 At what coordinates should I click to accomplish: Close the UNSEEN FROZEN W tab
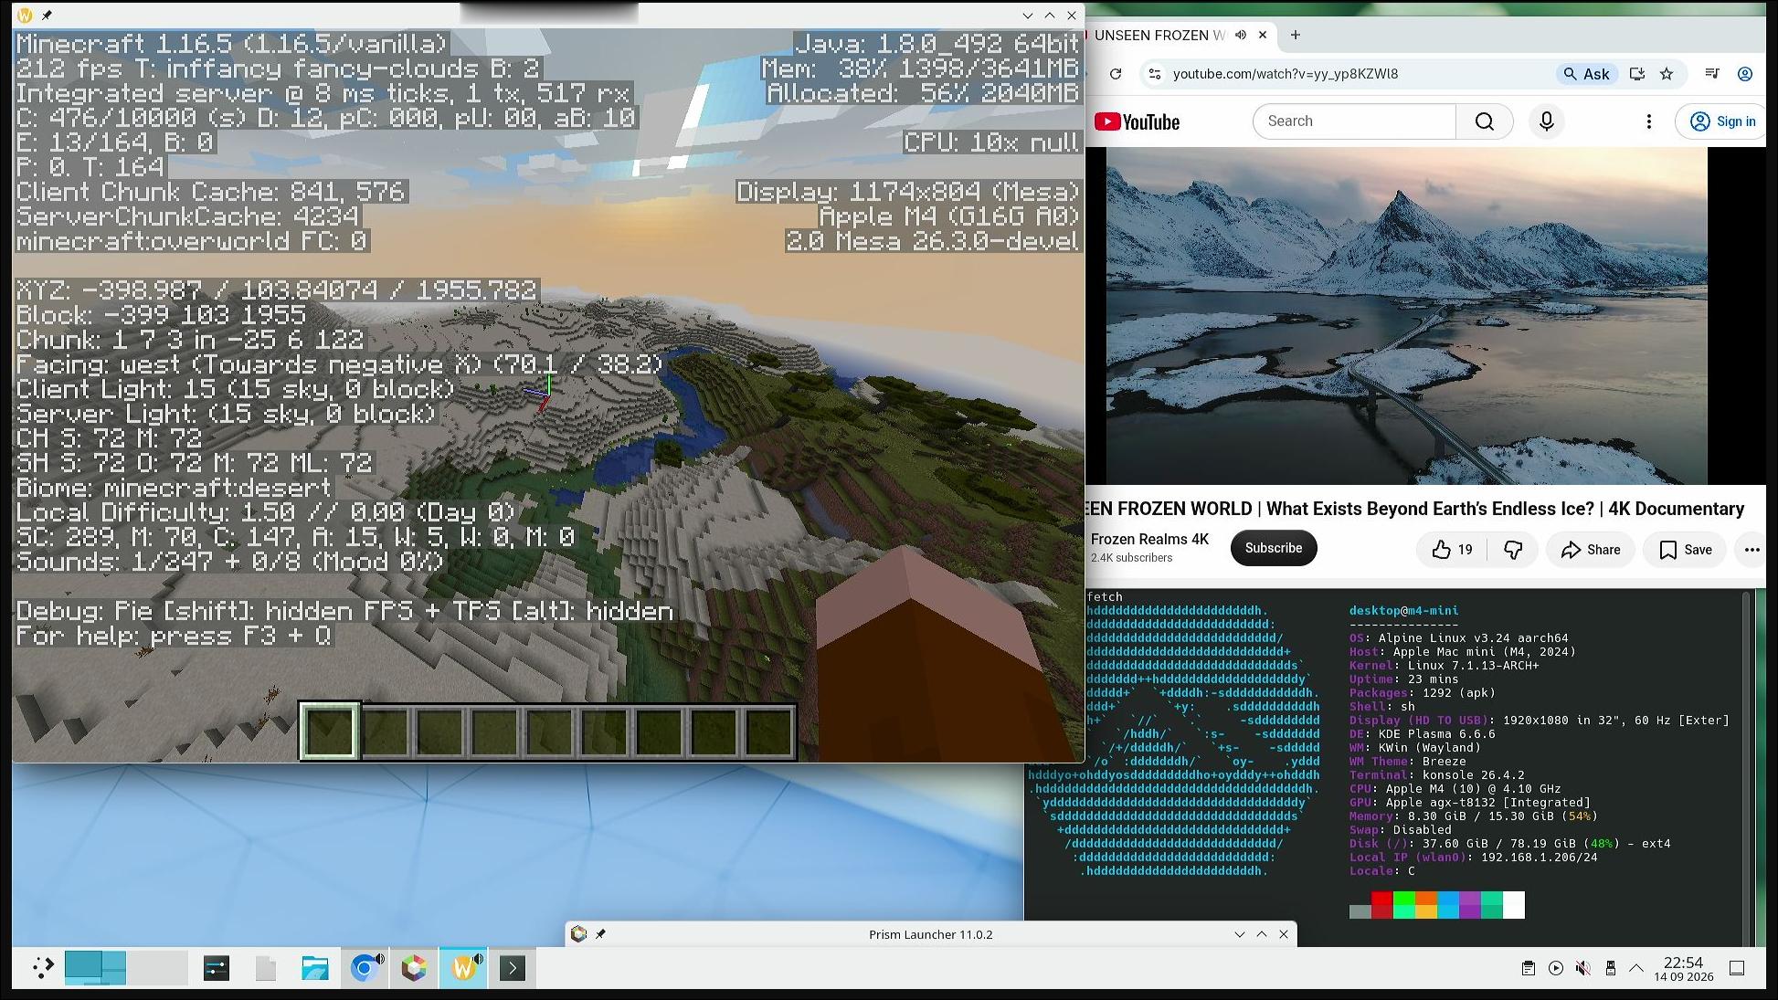tap(1263, 35)
